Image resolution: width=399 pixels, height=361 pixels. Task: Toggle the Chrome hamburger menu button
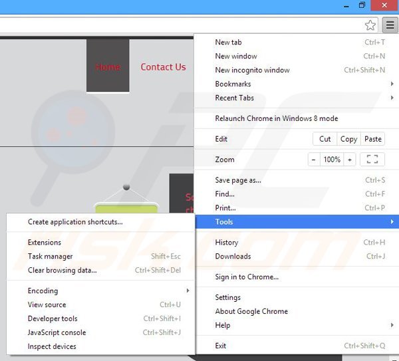390,25
